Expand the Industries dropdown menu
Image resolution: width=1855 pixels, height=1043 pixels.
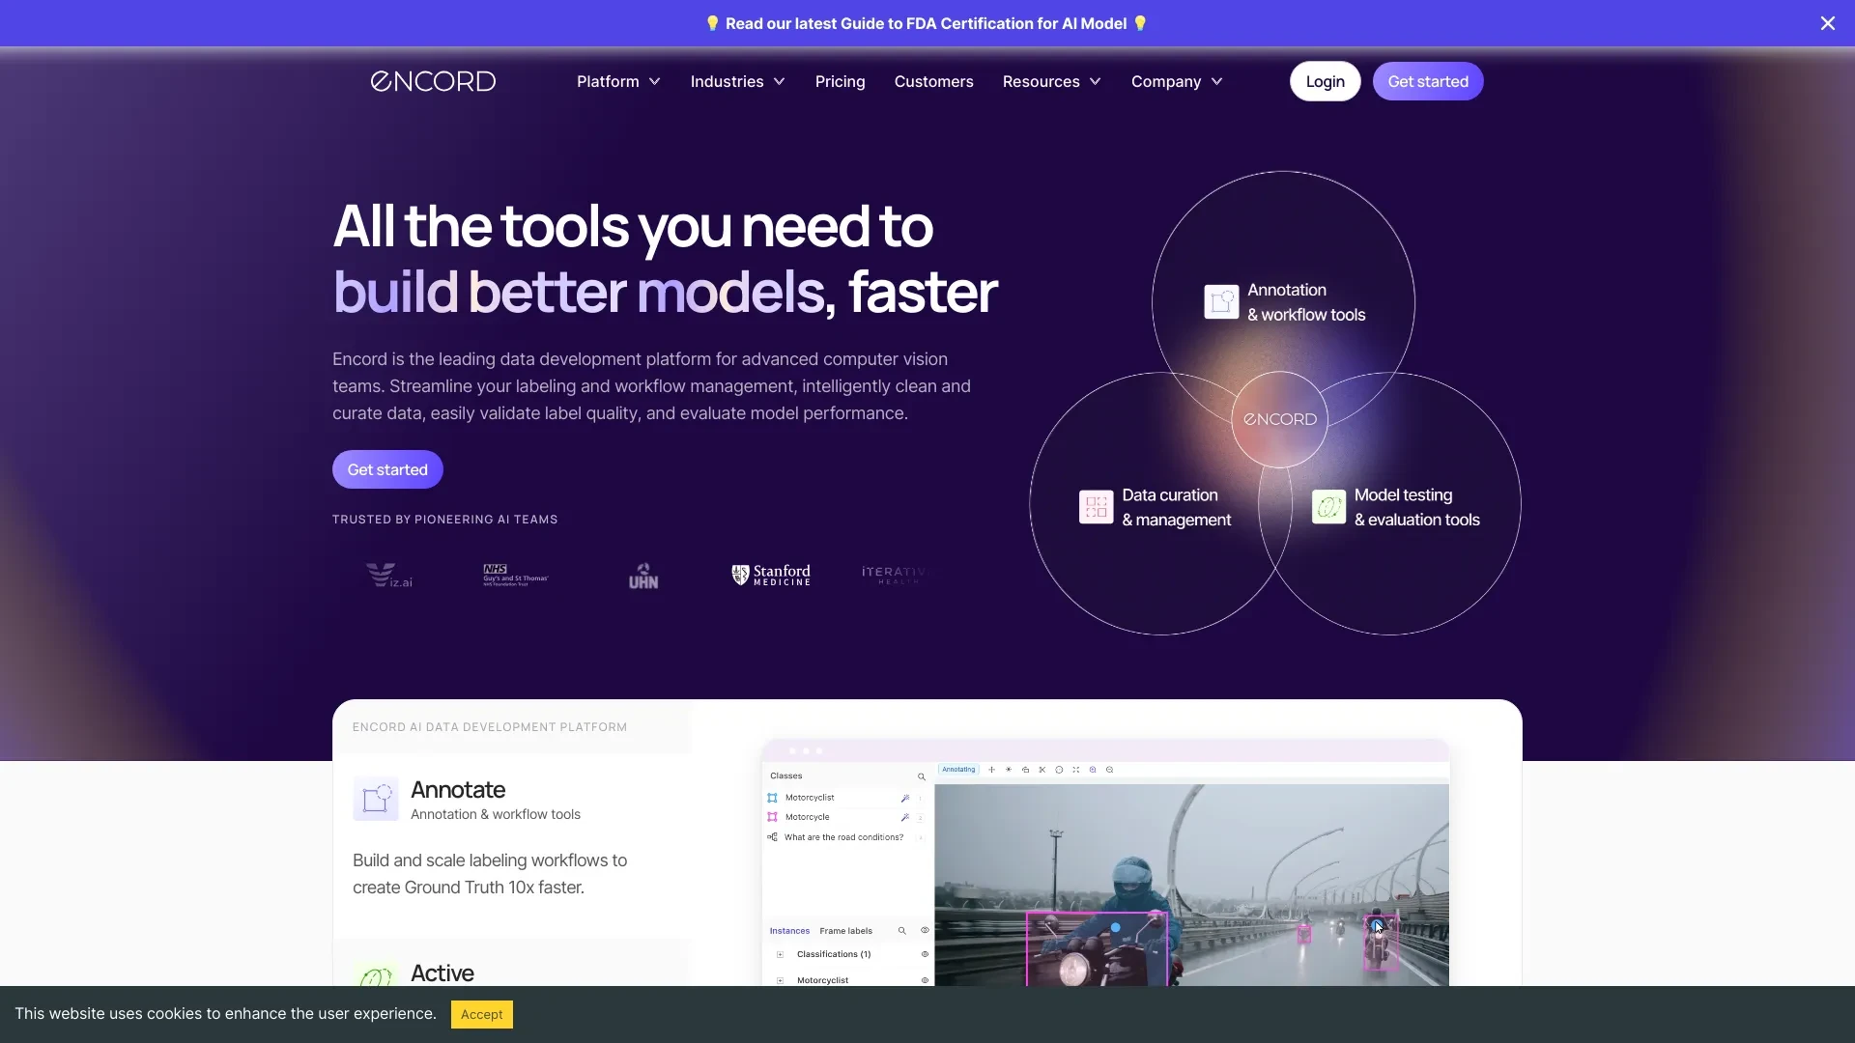(x=736, y=81)
